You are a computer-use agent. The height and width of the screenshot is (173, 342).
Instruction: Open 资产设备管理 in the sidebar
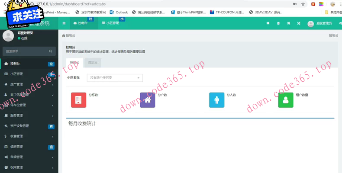click(29, 126)
